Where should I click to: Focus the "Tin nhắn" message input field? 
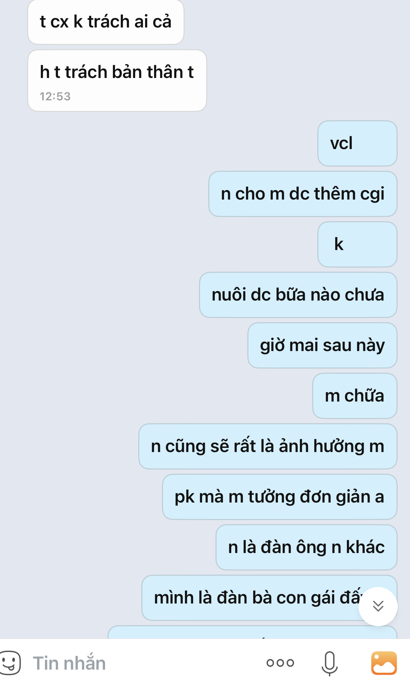point(144,663)
